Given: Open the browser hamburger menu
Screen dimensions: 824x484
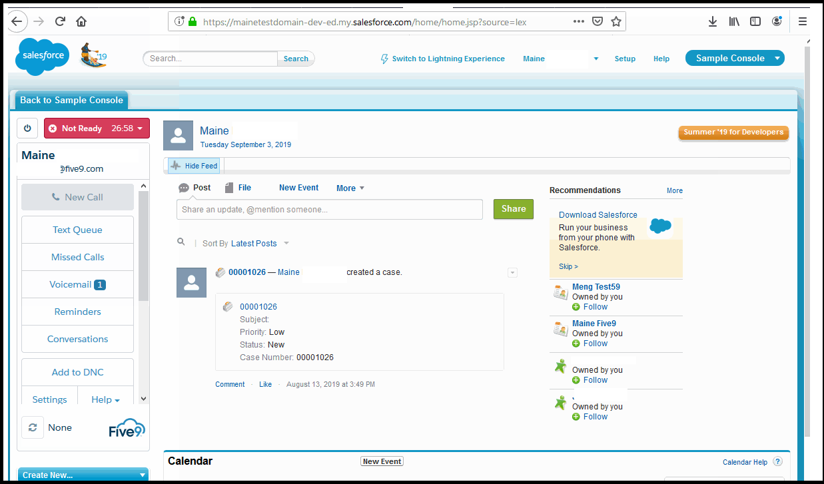Looking at the screenshot, I should coord(803,21).
